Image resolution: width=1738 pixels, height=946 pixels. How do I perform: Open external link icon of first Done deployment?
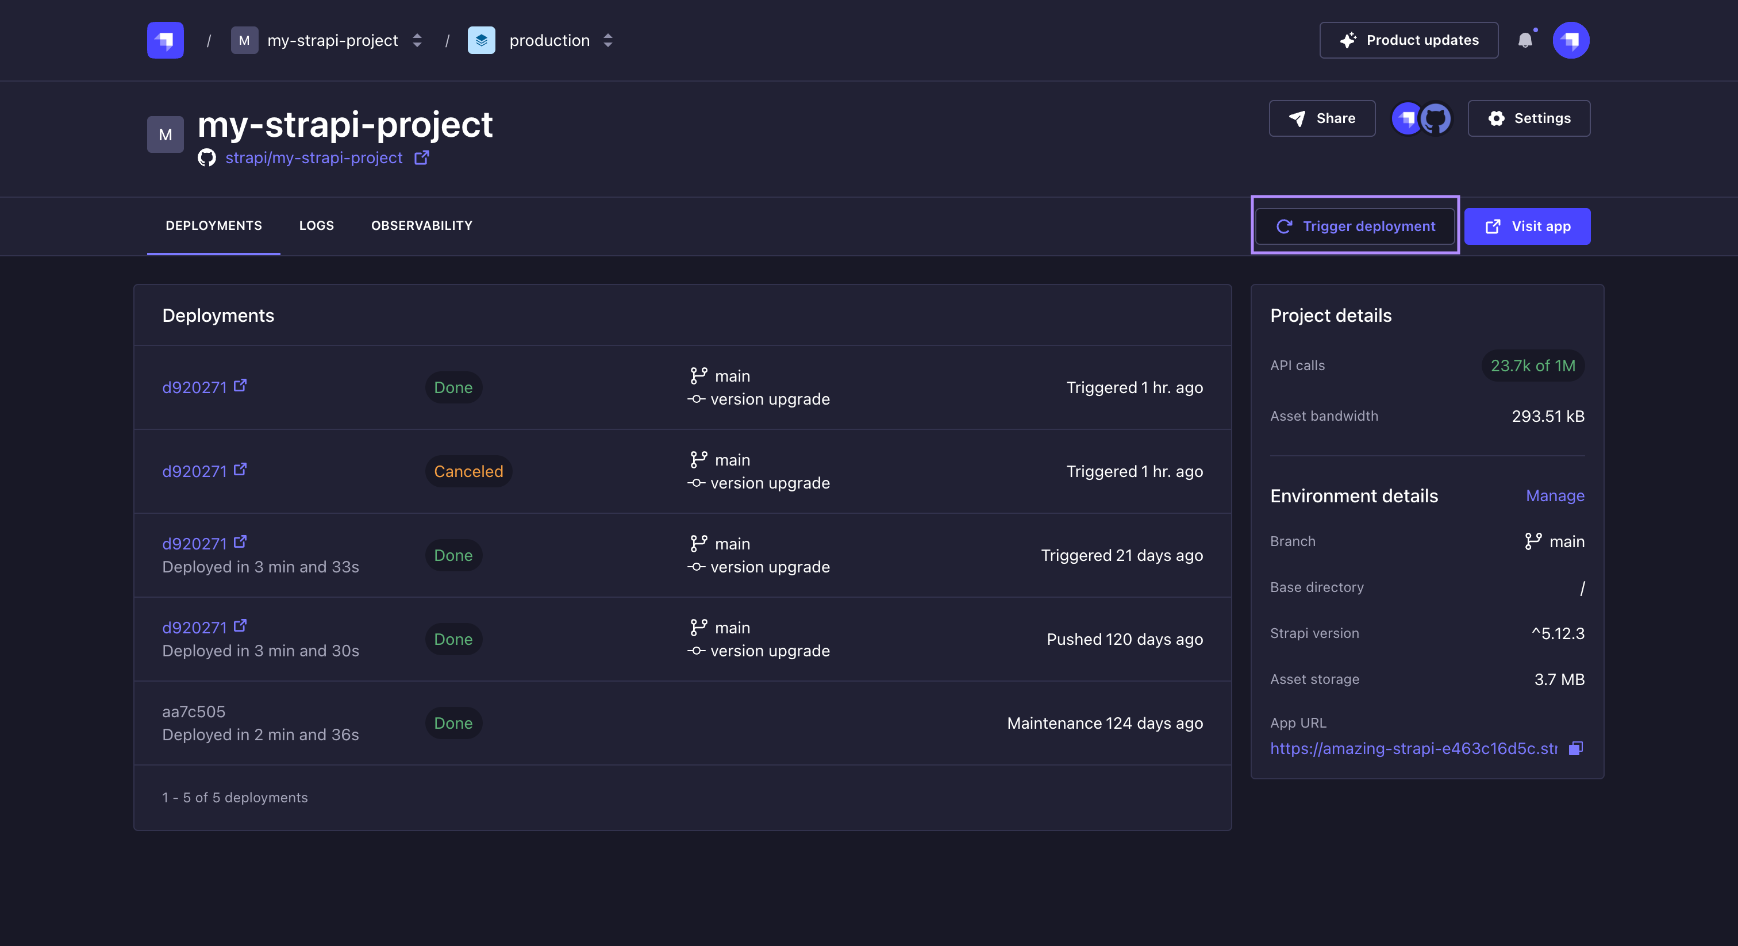[240, 385]
